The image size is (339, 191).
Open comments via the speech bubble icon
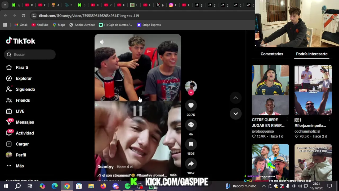click(191, 125)
